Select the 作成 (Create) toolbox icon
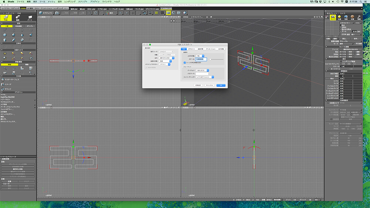This screenshot has width=370, height=208. point(6,17)
